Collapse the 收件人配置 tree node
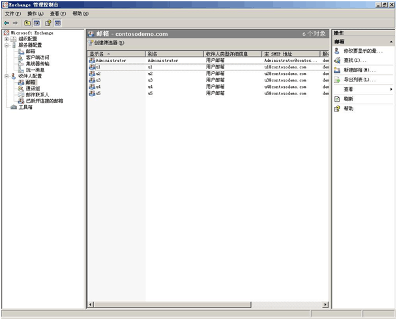 pos(7,76)
